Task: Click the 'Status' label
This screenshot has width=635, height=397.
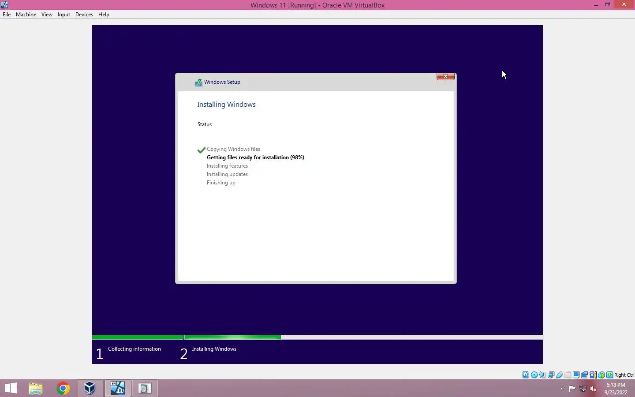Action: click(x=205, y=124)
